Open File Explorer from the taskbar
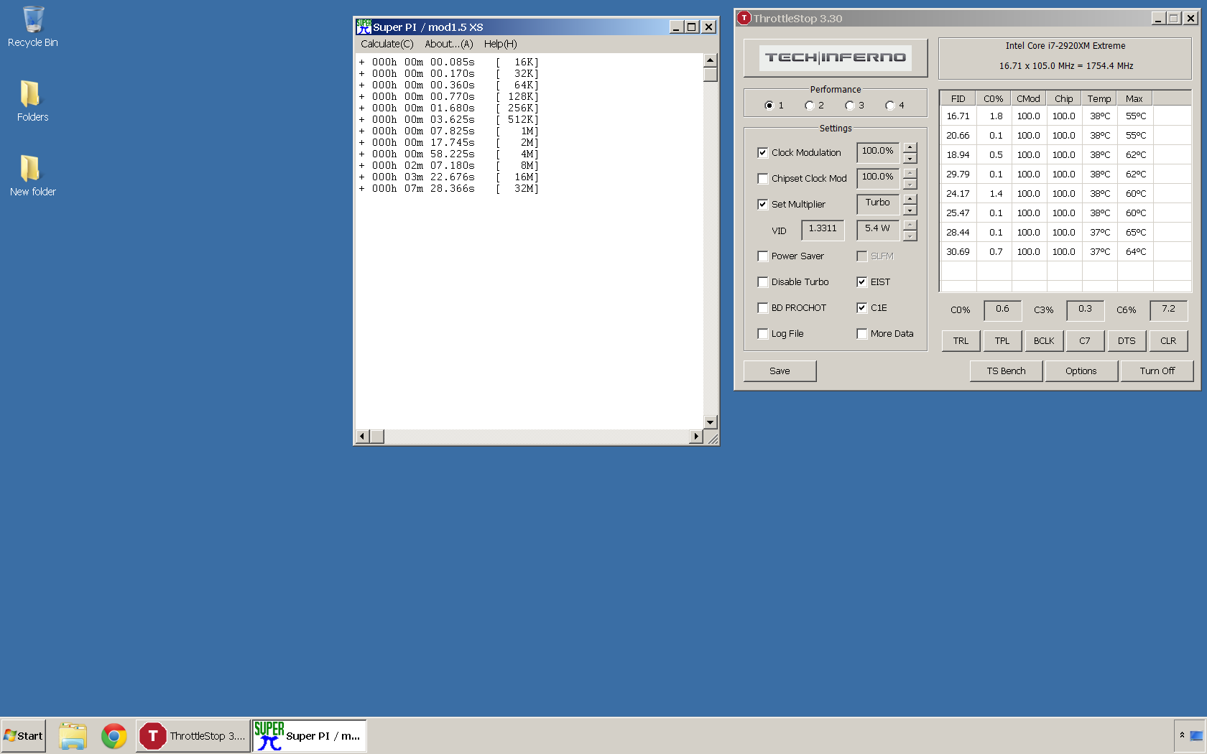This screenshot has width=1207, height=754. pos(73,736)
